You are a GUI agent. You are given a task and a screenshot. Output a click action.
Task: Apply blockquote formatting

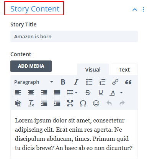click(x=128, y=82)
